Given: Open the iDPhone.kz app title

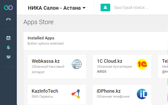Looking at the screenshot, I should coord(109,91).
